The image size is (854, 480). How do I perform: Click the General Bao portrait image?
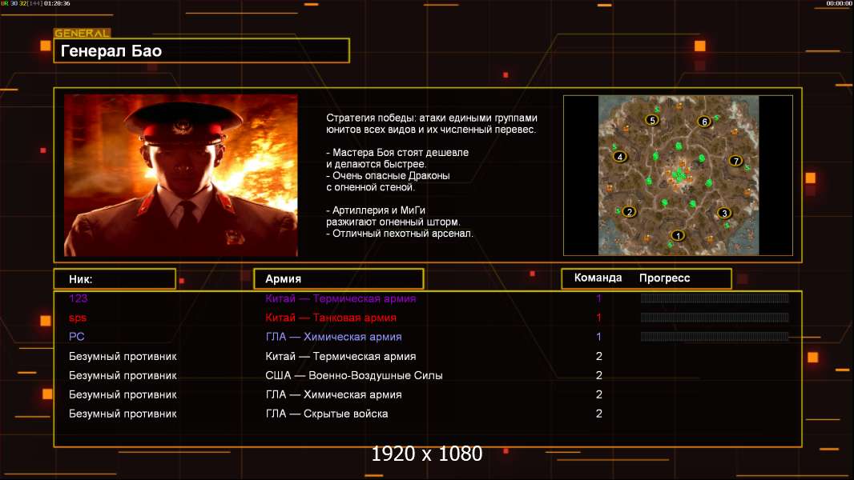181,175
